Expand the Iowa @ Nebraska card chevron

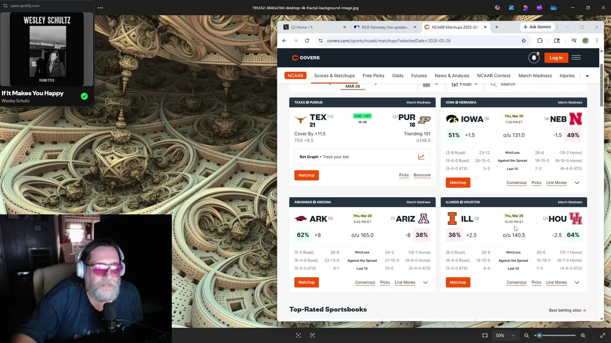tap(577, 182)
